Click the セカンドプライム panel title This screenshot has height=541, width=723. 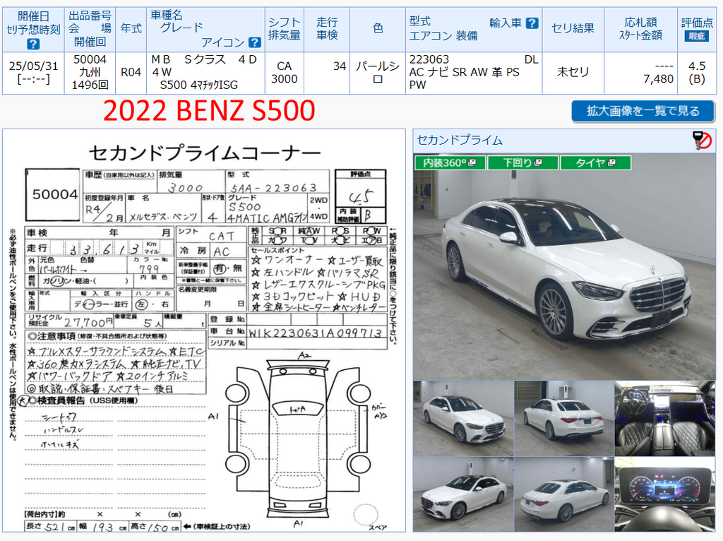click(459, 141)
